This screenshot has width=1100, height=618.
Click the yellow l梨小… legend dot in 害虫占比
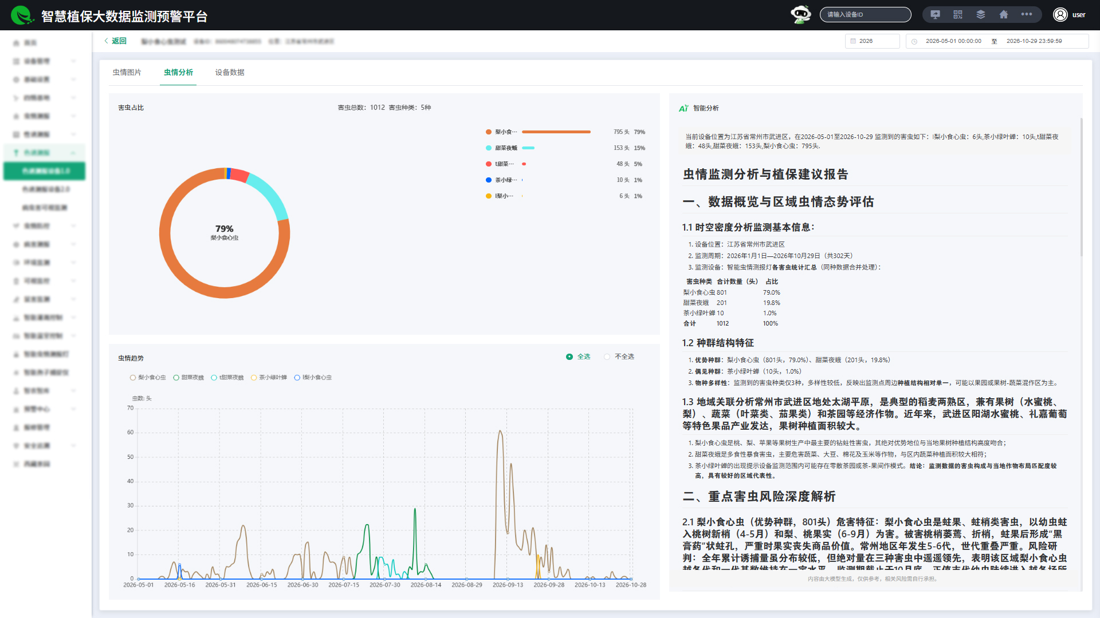point(488,196)
